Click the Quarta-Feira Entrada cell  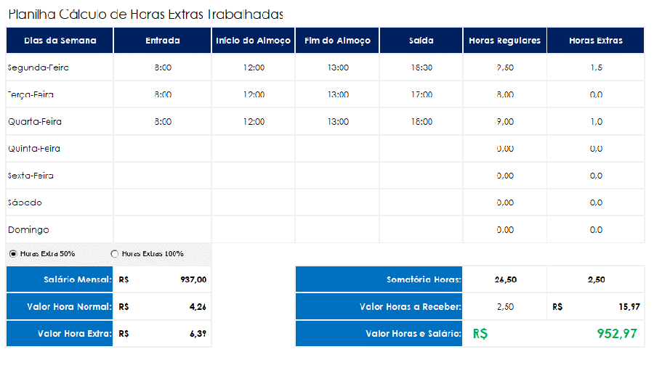[x=163, y=122]
